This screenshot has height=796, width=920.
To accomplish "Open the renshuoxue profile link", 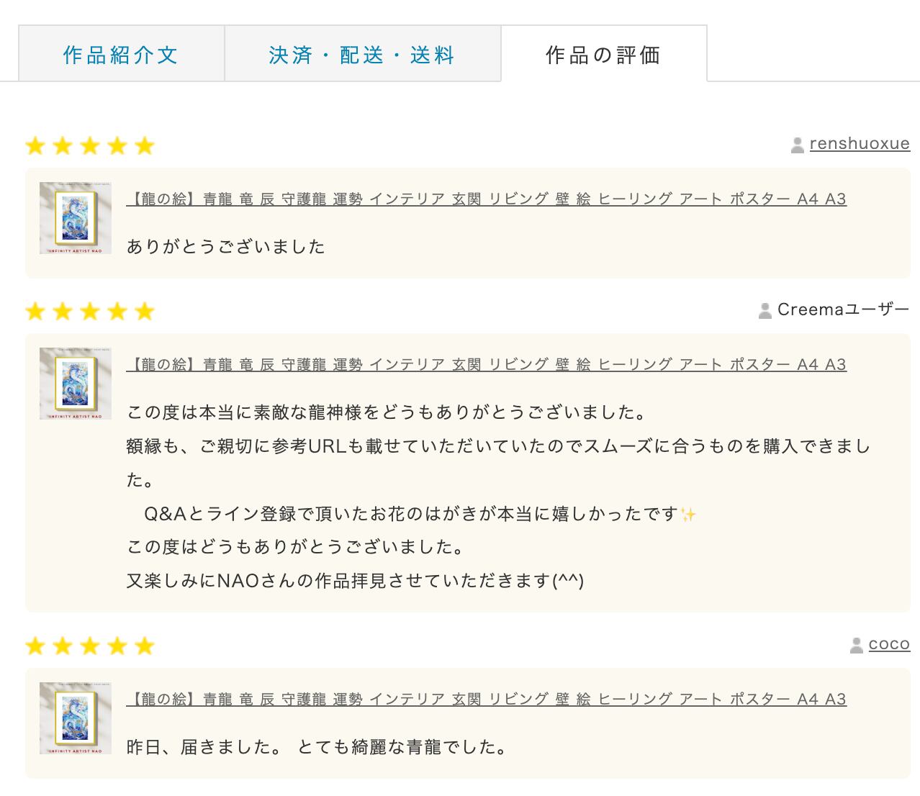I will [860, 144].
